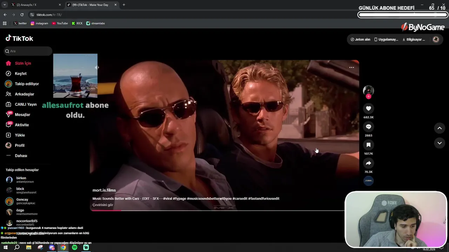This screenshot has height=252, width=449.
Task: Seek on the video progress bar
Action: (217, 210)
